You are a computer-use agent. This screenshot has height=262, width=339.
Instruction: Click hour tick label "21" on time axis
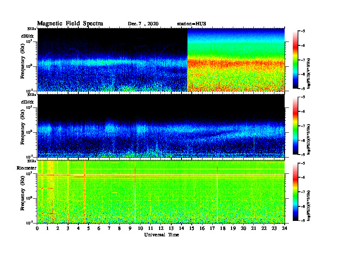pos(253,229)
